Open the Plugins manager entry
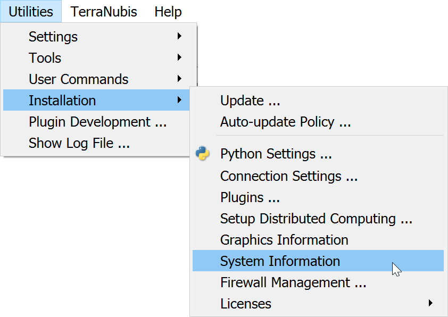This screenshot has height=317, width=448. (x=250, y=197)
